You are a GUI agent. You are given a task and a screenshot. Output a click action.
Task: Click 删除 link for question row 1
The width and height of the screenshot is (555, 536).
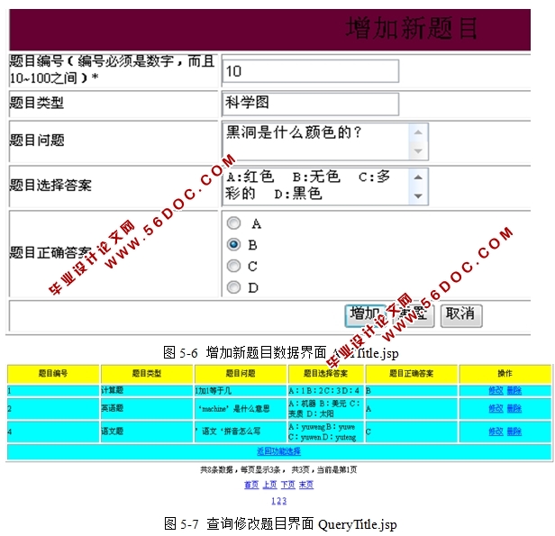(x=514, y=390)
